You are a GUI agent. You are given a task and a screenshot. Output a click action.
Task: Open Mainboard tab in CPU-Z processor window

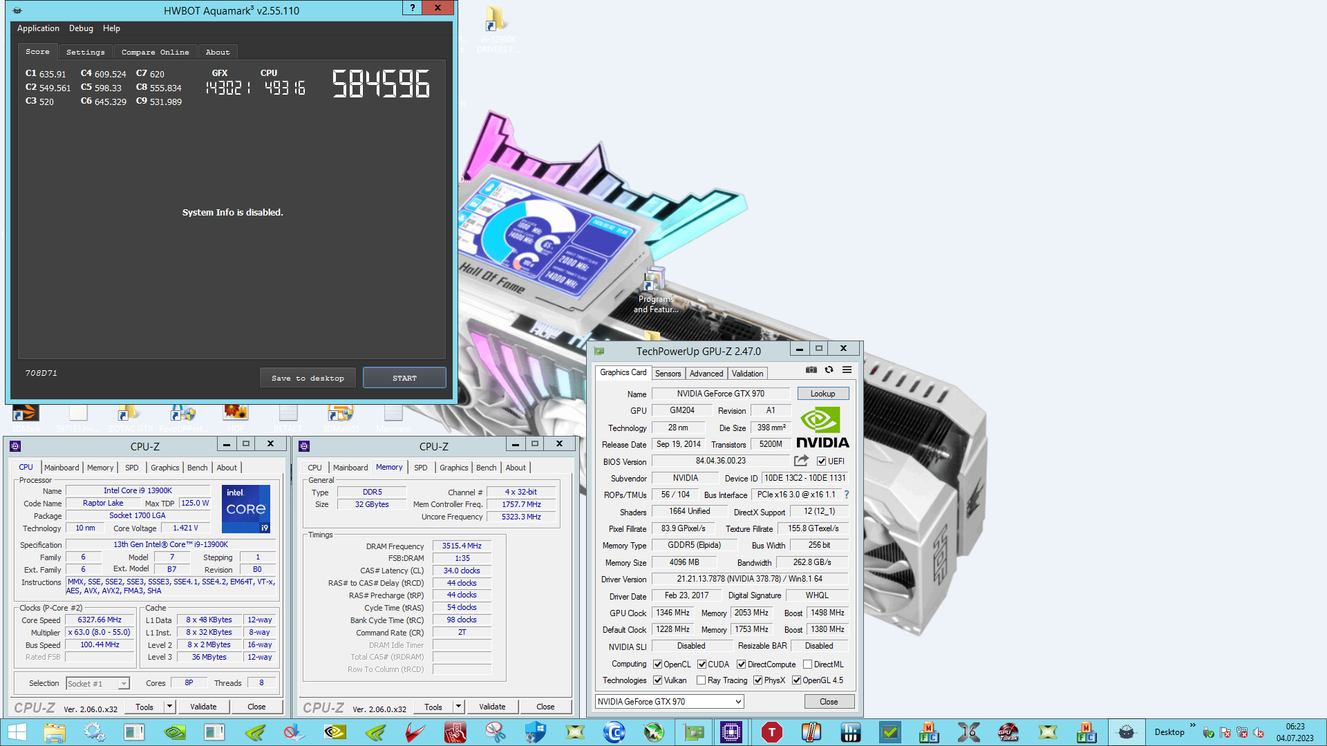click(x=62, y=468)
